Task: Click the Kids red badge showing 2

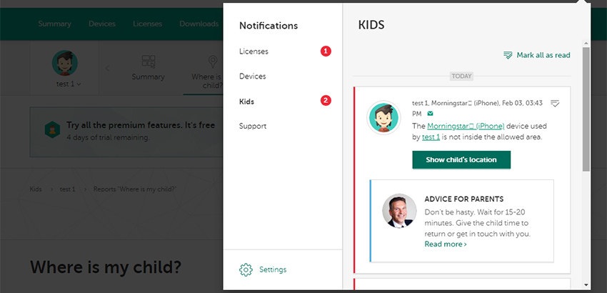Action: [326, 101]
